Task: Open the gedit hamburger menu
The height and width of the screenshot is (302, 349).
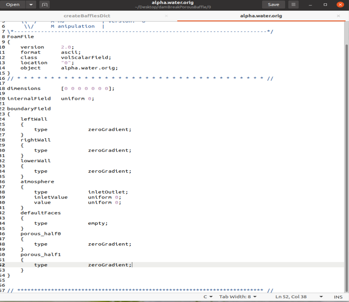Action: pyautogui.click(x=293, y=5)
